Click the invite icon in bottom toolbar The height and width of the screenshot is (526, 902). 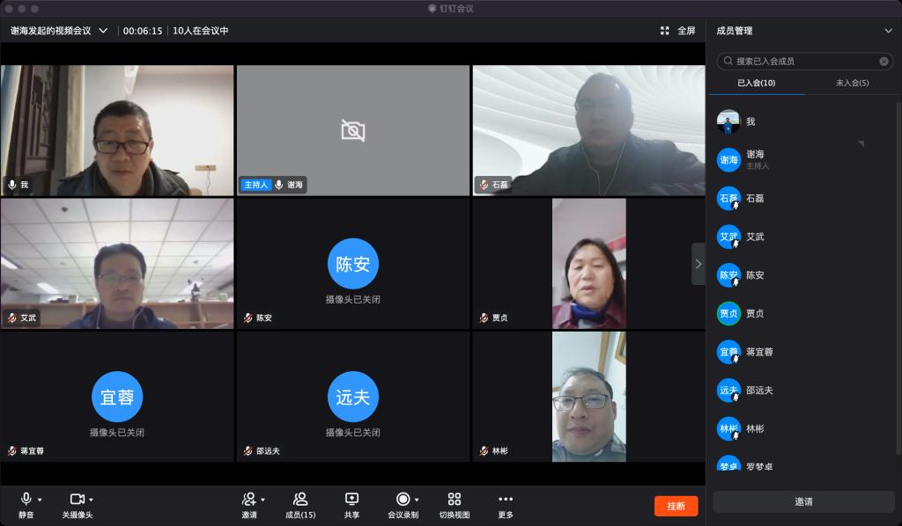pos(249,500)
